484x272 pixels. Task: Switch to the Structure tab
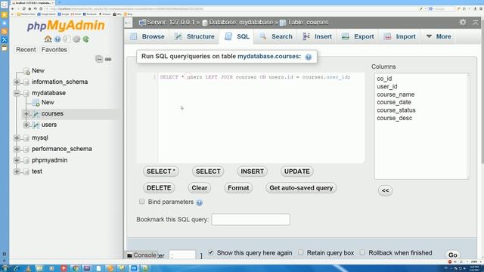194,36
